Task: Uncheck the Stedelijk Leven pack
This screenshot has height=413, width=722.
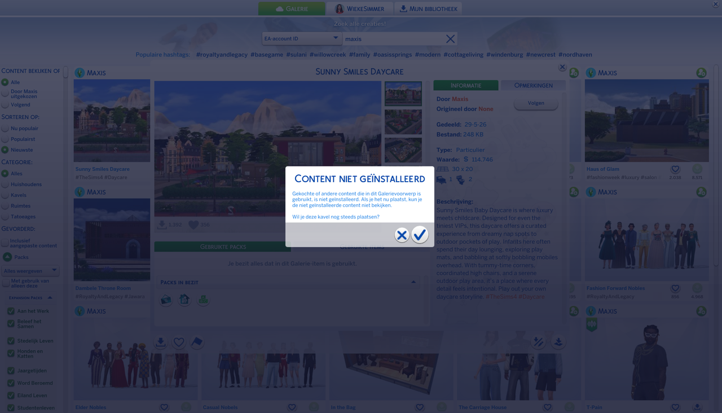Action: click(x=11, y=341)
